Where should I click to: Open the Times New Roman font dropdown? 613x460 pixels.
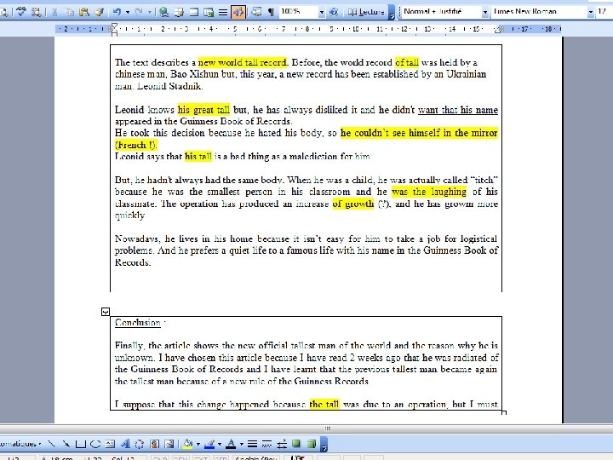[x=590, y=12]
